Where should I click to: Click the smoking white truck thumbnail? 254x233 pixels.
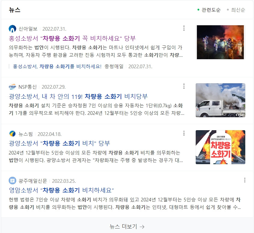coord(220,100)
